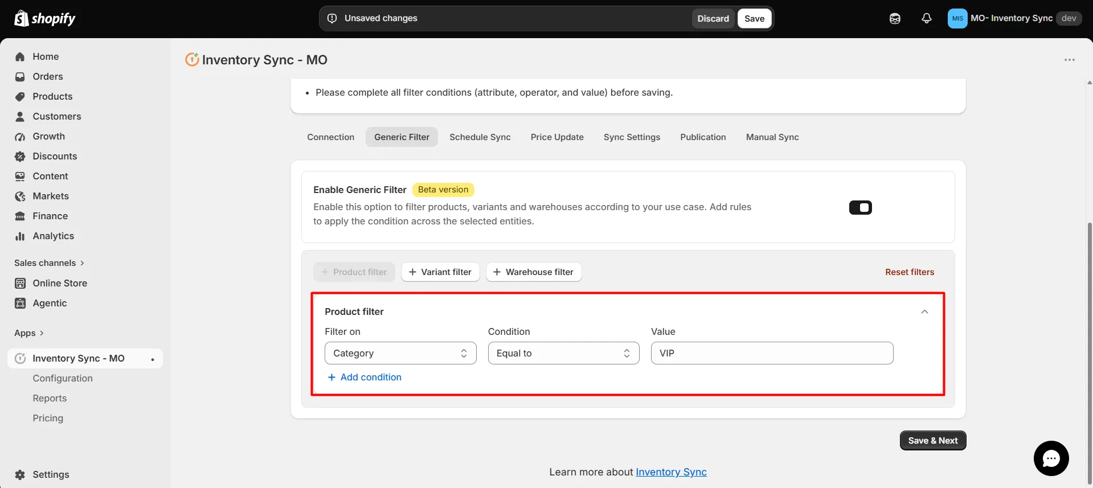The image size is (1093, 488).
Task: Click the Inventory Sync app logo icon
Action: pyautogui.click(x=192, y=59)
